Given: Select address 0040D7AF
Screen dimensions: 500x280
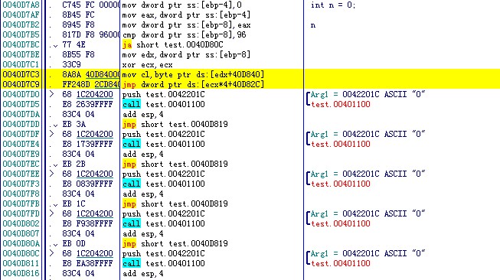Looking at the screenshot, I should pos(21,15).
